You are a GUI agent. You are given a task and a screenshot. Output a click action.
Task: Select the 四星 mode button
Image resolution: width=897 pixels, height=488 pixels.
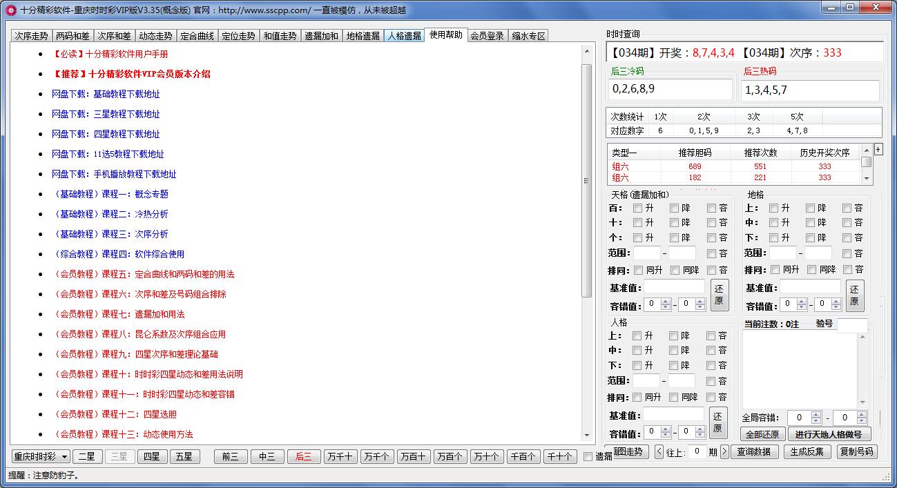[x=152, y=456]
